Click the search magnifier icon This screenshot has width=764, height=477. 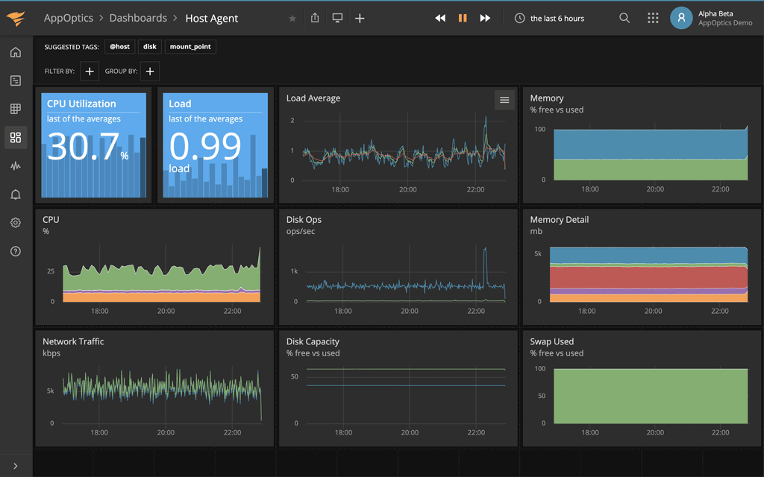click(x=624, y=18)
